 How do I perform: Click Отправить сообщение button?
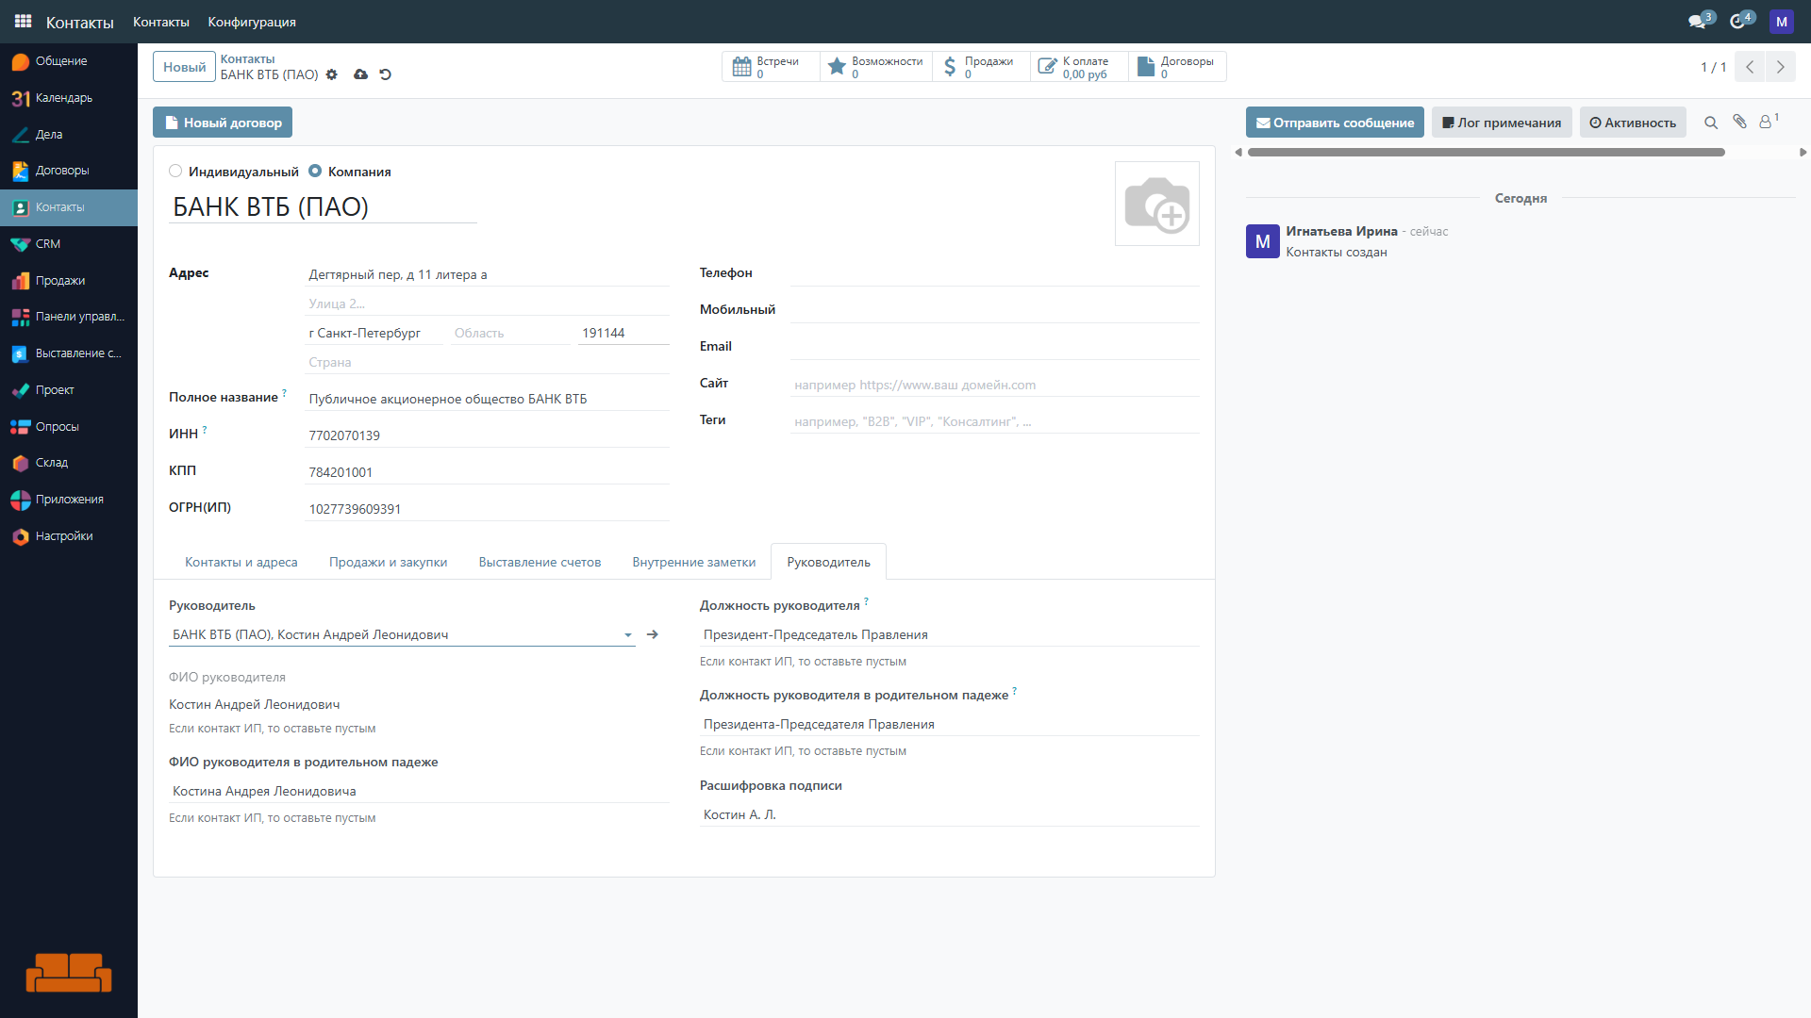click(x=1334, y=123)
